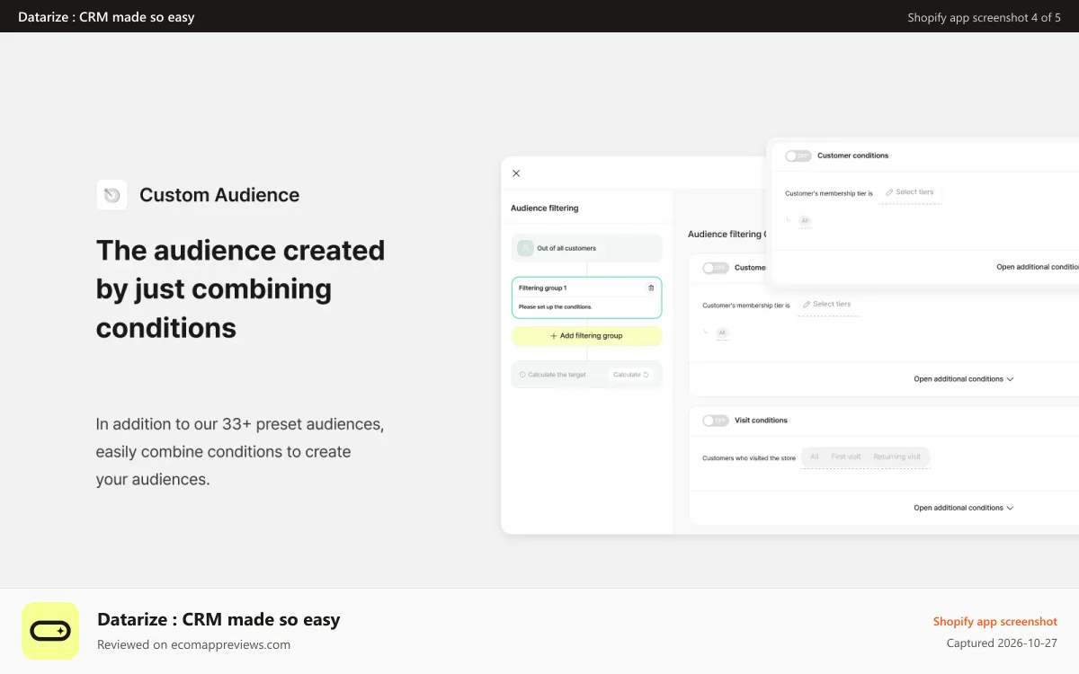Select the Returning visit option
Image resolution: width=1079 pixels, height=674 pixels.
tap(897, 457)
